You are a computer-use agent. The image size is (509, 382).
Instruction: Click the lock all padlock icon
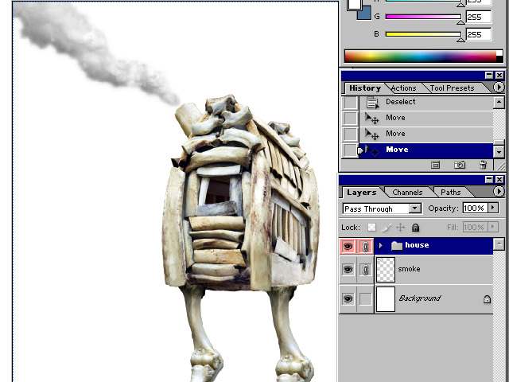[x=415, y=228]
